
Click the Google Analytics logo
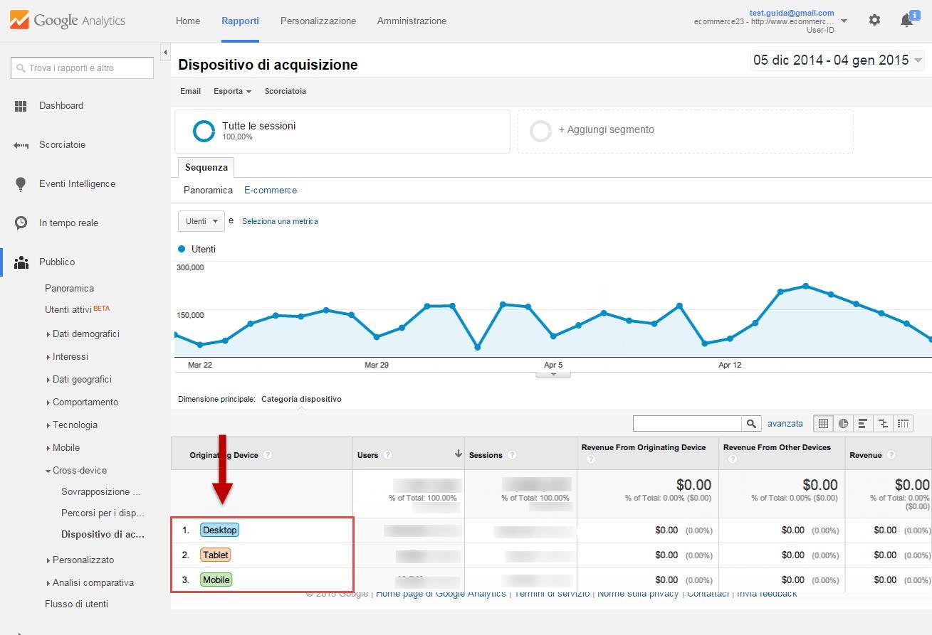click(x=68, y=20)
